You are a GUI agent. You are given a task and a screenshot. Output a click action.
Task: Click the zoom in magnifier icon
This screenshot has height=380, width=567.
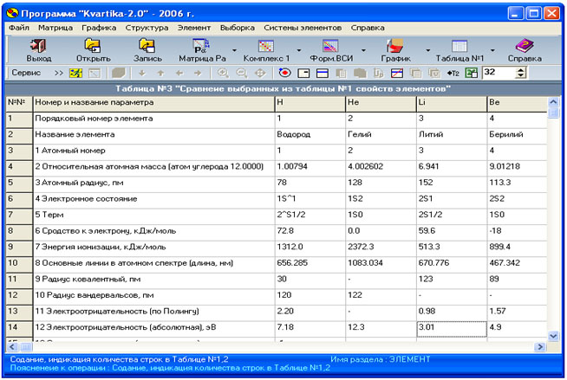[x=223, y=74]
